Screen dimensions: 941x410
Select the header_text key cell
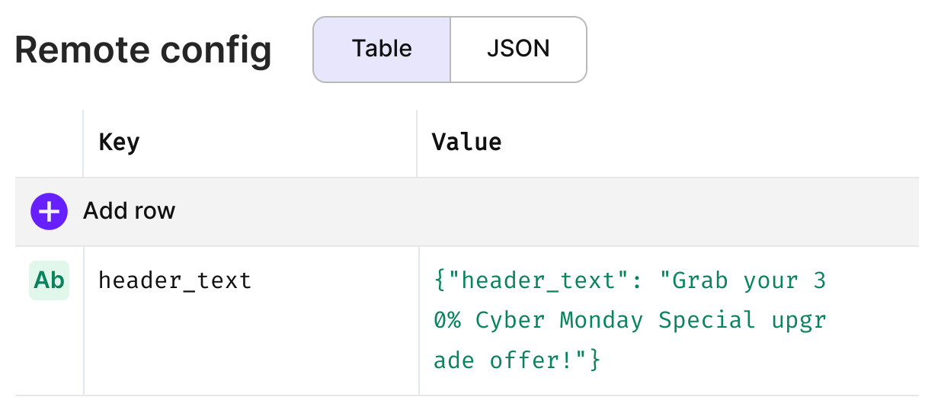tap(251, 321)
